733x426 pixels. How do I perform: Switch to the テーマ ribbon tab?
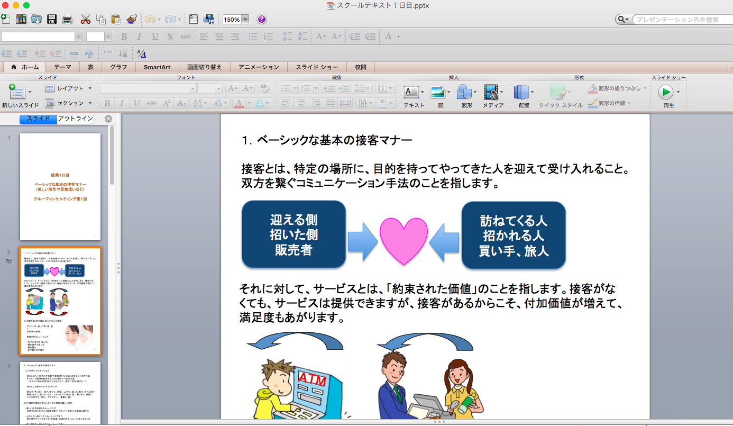(62, 67)
